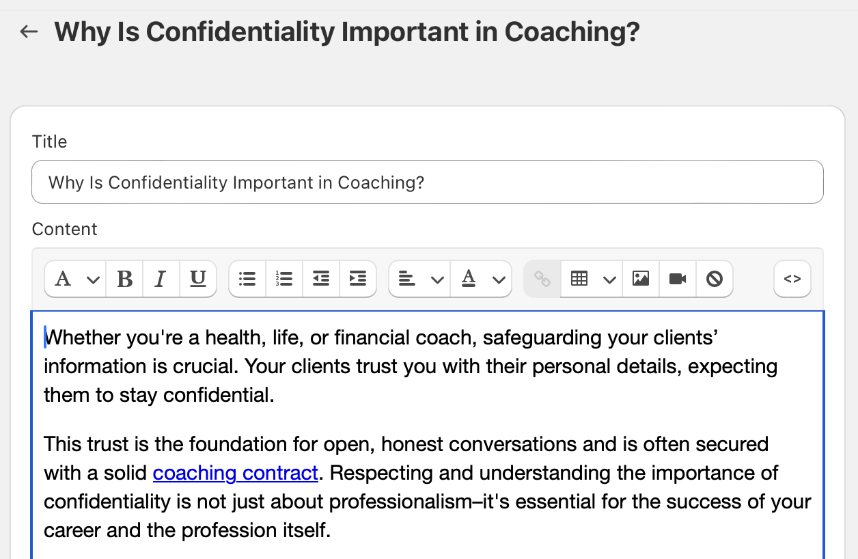Click the Title input field
Image resolution: width=858 pixels, height=559 pixels.
click(427, 182)
